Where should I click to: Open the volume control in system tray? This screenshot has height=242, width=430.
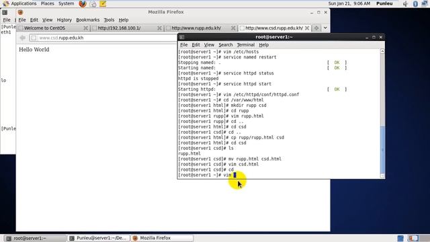click(x=405, y=4)
